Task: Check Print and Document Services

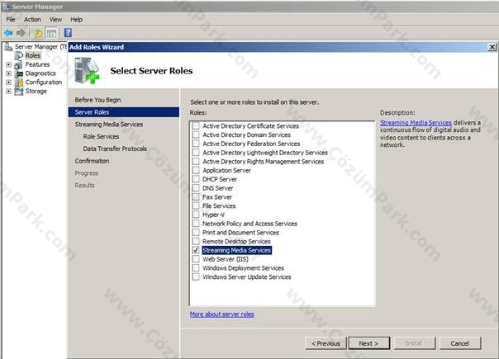Action: [x=196, y=233]
